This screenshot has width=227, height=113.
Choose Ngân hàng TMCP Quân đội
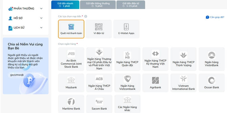tap(127, 59)
